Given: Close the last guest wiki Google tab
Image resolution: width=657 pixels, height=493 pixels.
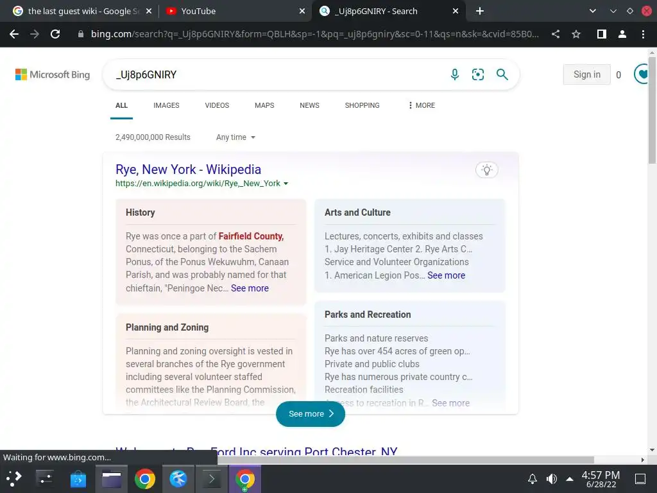Looking at the screenshot, I should click(x=149, y=11).
